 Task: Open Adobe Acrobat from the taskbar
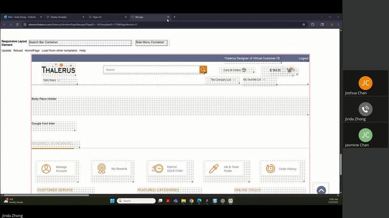[x=168, y=201]
